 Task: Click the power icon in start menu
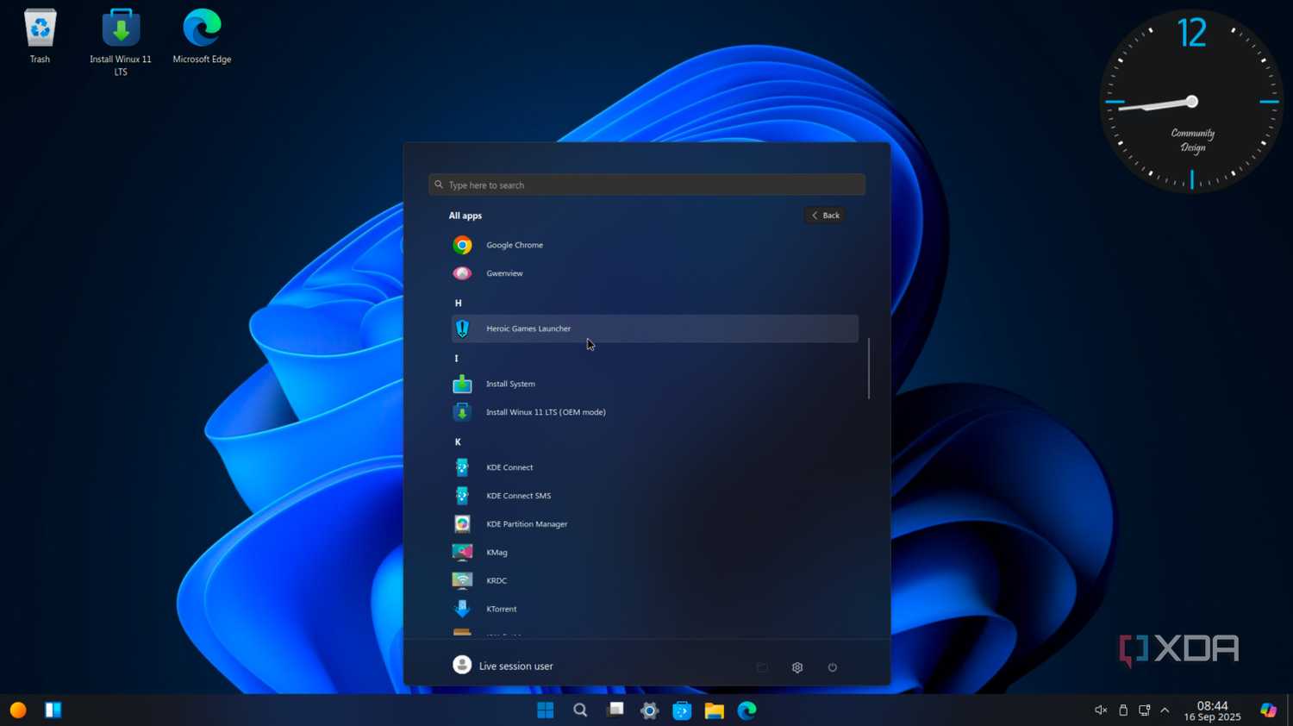point(832,667)
